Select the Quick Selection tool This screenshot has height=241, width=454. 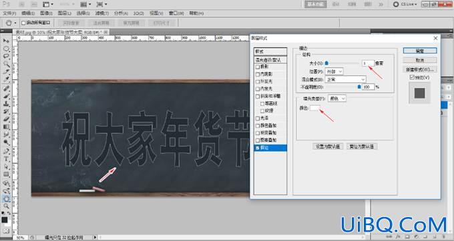(6, 64)
